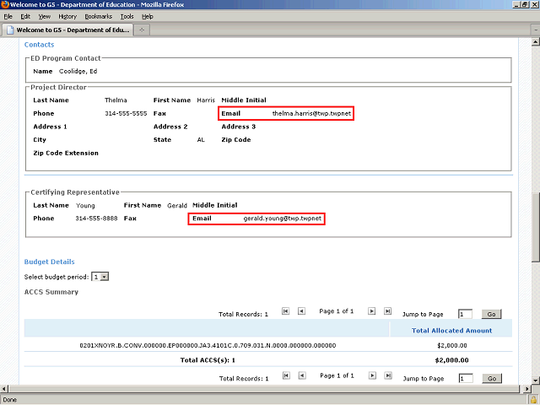
Task: Jump to last page above ACCS table
Action: click(x=387, y=311)
